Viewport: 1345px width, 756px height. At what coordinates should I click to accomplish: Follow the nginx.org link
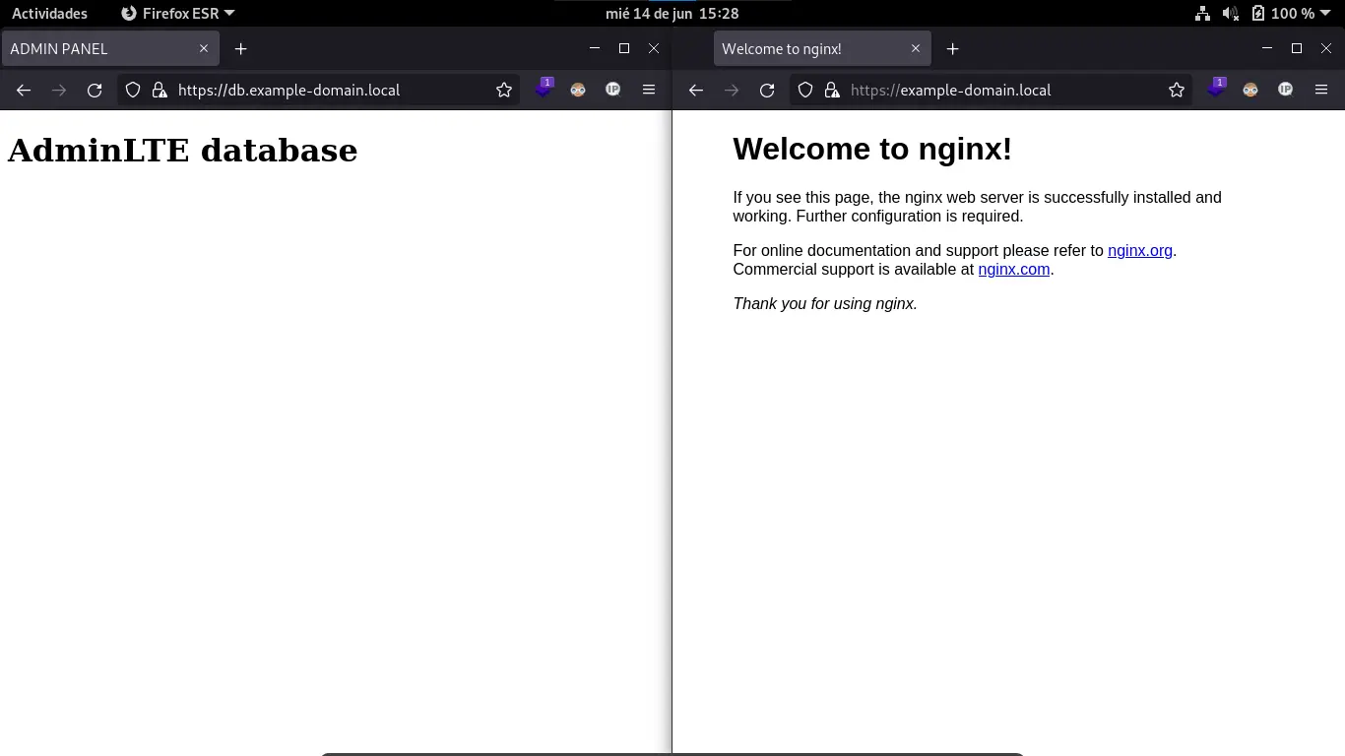1140,250
